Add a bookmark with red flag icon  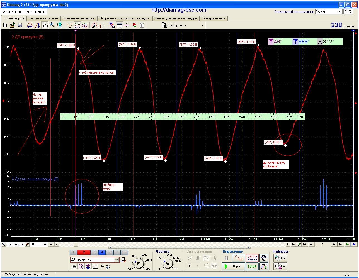(134, 25)
